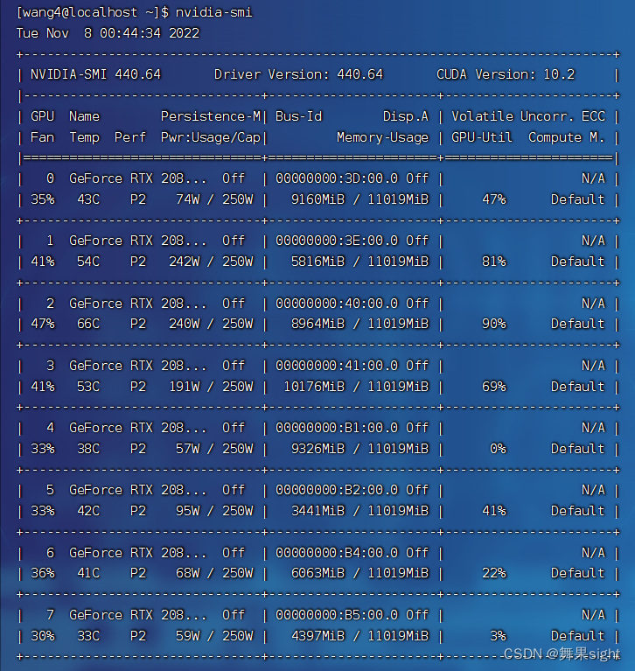635x671 pixels.
Task: Click memory usage value 9326MiB
Action: (x=317, y=449)
